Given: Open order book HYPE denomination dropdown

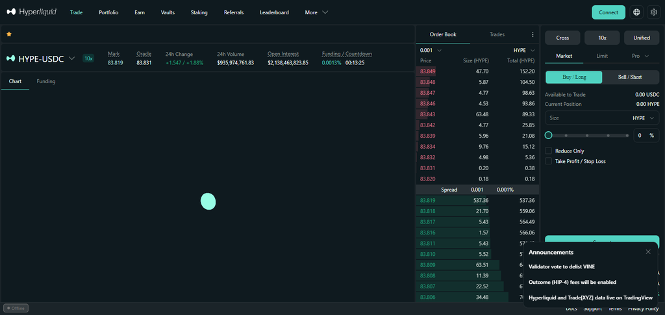Looking at the screenshot, I should pos(524,51).
